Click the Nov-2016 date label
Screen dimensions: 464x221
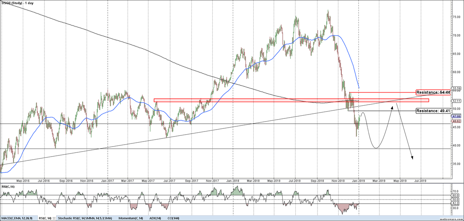[87, 181]
